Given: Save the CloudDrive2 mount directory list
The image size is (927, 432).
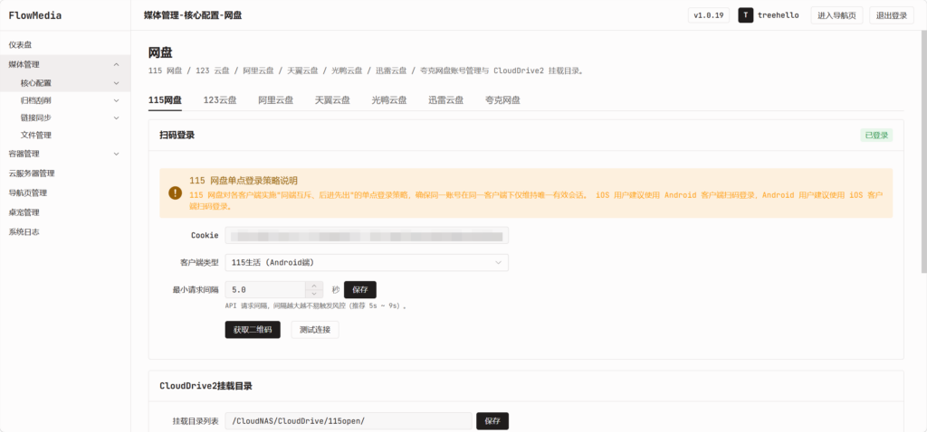Looking at the screenshot, I should pos(492,421).
